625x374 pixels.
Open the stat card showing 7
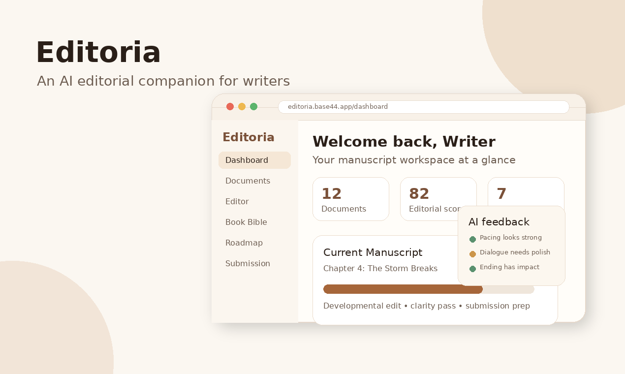[x=526, y=192]
